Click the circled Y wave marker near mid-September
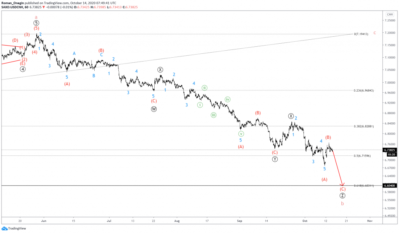The width and height of the screenshot is (399, 233). point(275,159)
